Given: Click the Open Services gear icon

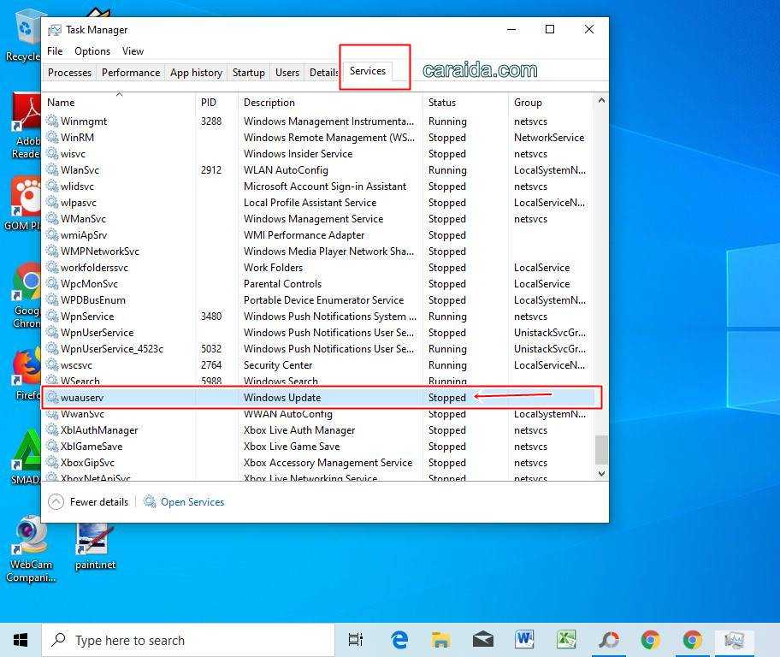Looking at the screenshot, I should tap(149, 501).
